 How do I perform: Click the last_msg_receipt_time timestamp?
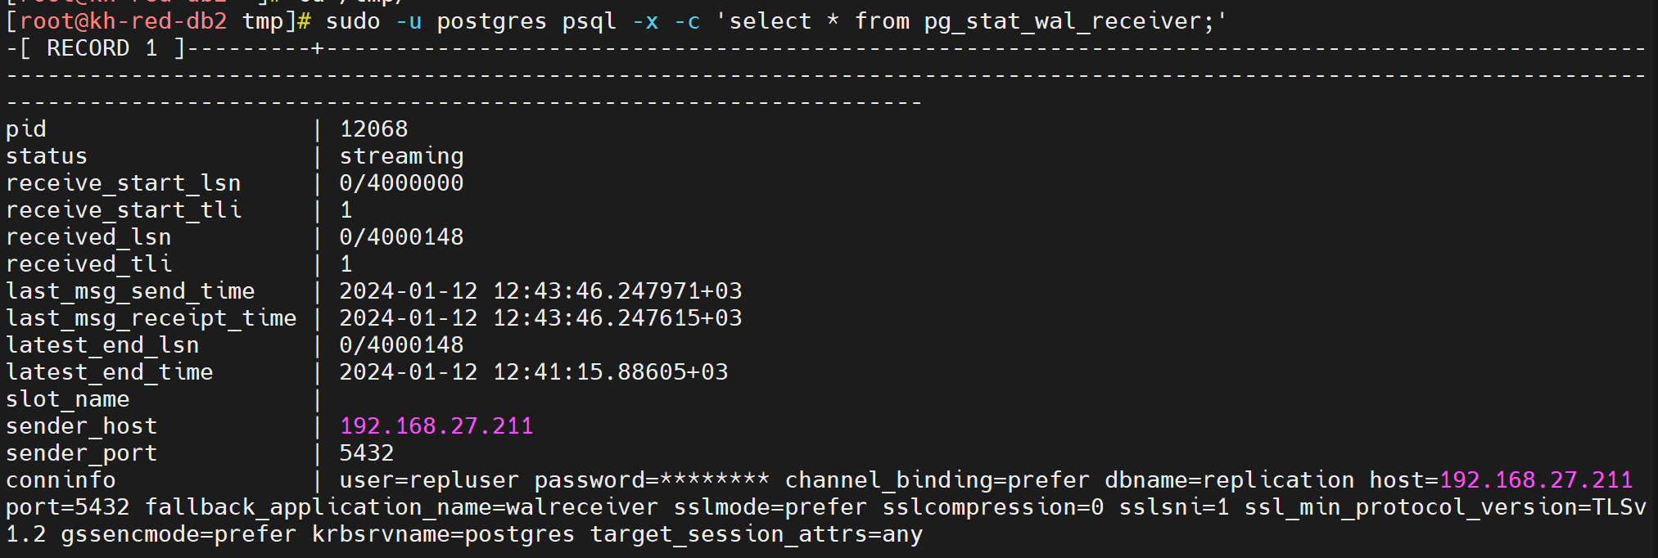(x=541, y=318)
